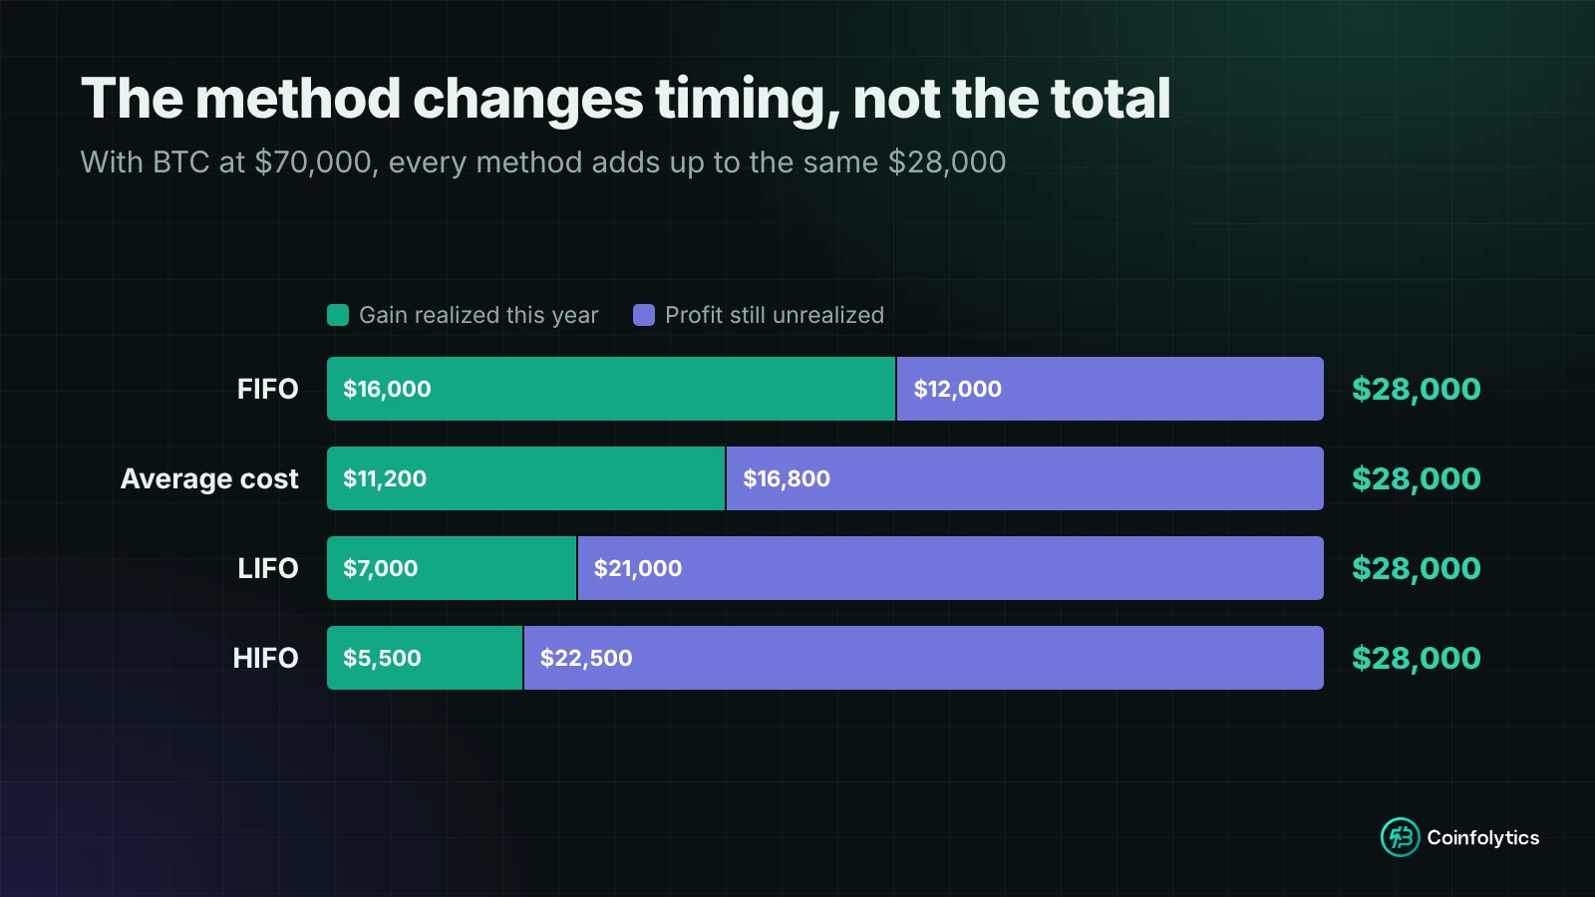
Task: Click the FIFO row label
Action: click(x=267, y=389)
